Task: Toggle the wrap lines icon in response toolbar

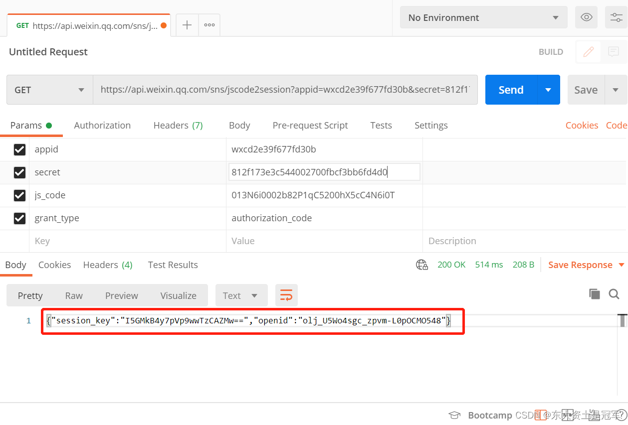Action: 286,295
